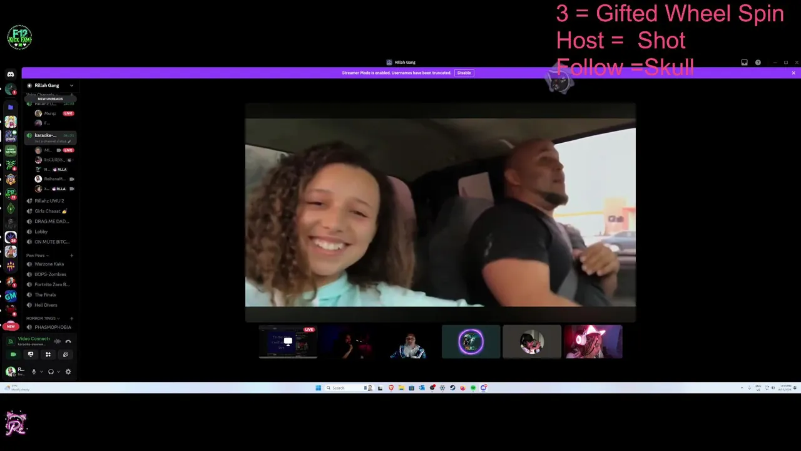Add channel to Pew Pews category
801x451 pixels.
(71, 256)
